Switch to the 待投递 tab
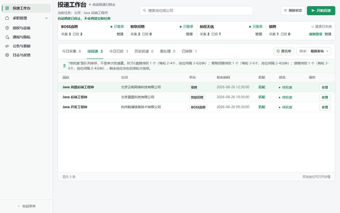The height and width of the screenshot is (213, 340). (x=95, y=51)
